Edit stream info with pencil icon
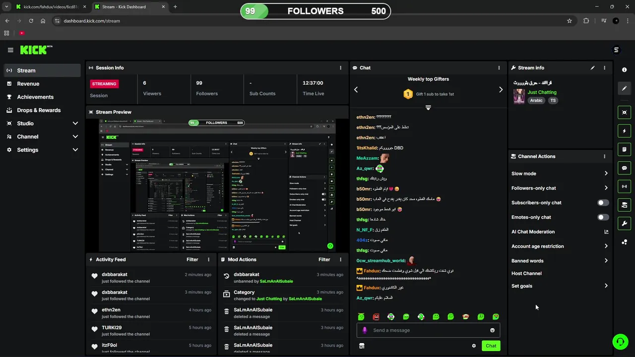The height and width of the screenshot is (357, 635). coord(592,68)
